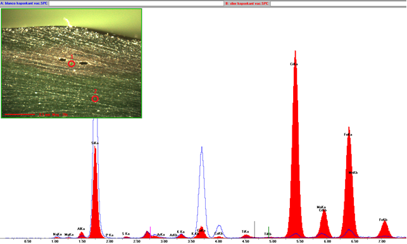Viewport: 407px width, 244px height.
Task: Focus the empty text field after the spectrum B label
Action: point(338,4)
